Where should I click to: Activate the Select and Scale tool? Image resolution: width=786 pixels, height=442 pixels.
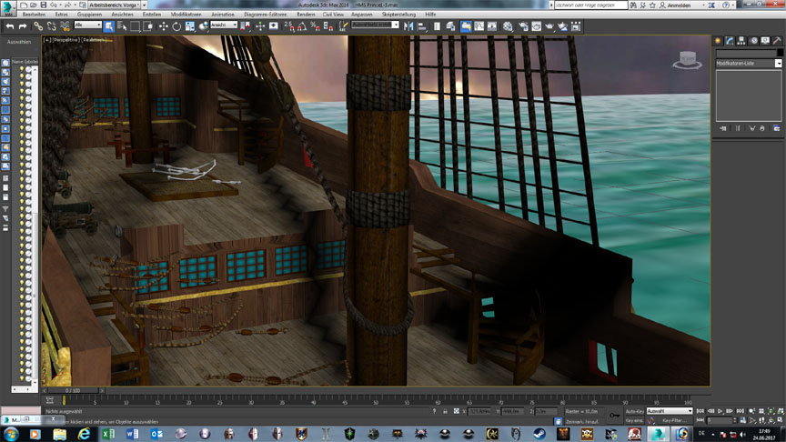click(189, 26)
